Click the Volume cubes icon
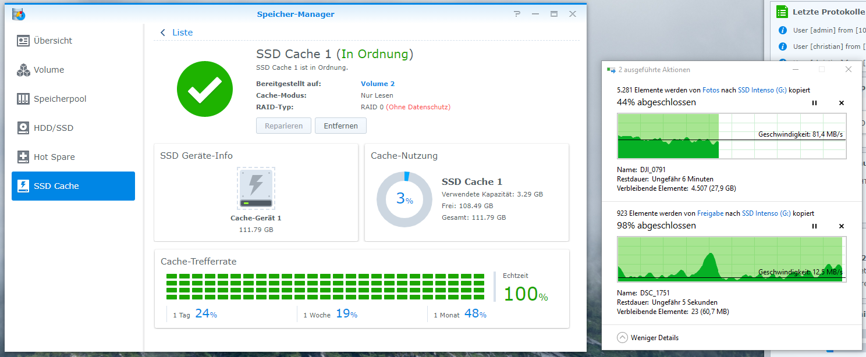Viewport: 866px width, 357px height. (23, 70)
